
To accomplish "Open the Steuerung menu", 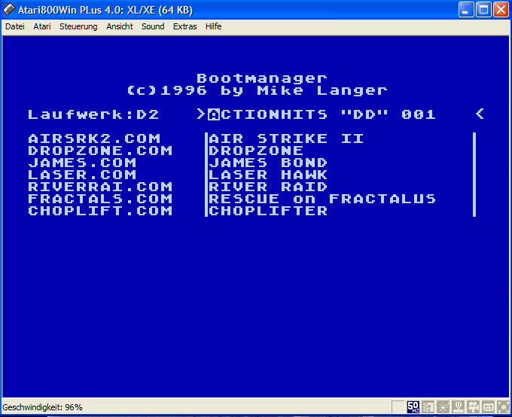I will tap(78, 26).
